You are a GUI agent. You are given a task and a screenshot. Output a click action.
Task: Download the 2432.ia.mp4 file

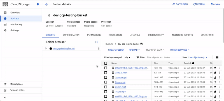(x=215, y=73)
